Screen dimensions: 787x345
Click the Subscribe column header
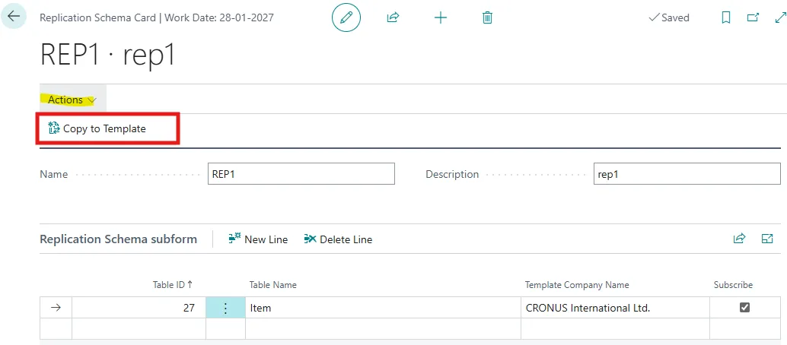click(733, 285)
